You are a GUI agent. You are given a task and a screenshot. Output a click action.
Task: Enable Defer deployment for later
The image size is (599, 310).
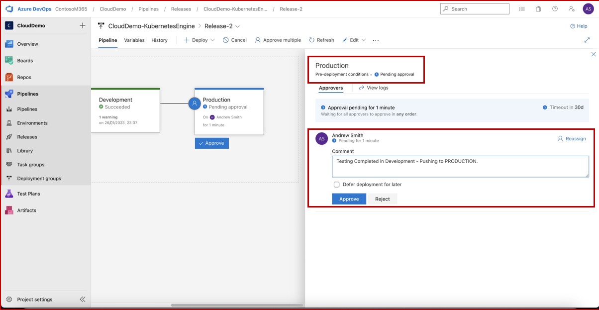337,185
